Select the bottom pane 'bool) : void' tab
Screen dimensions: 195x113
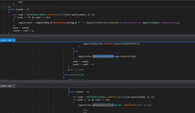pyautogui.click(x=6, y=86)
